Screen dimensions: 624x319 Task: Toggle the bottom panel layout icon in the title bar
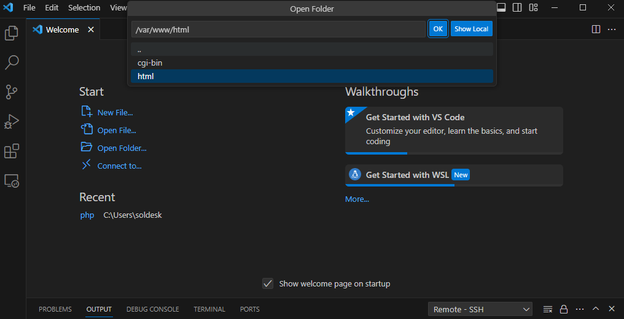pyautogui.click(x=501, y=7)
